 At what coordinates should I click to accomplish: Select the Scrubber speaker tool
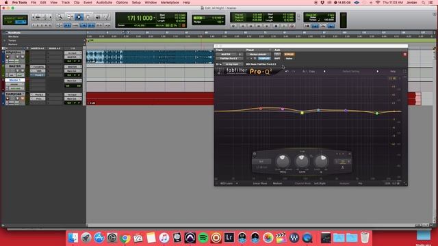point(97,17)
